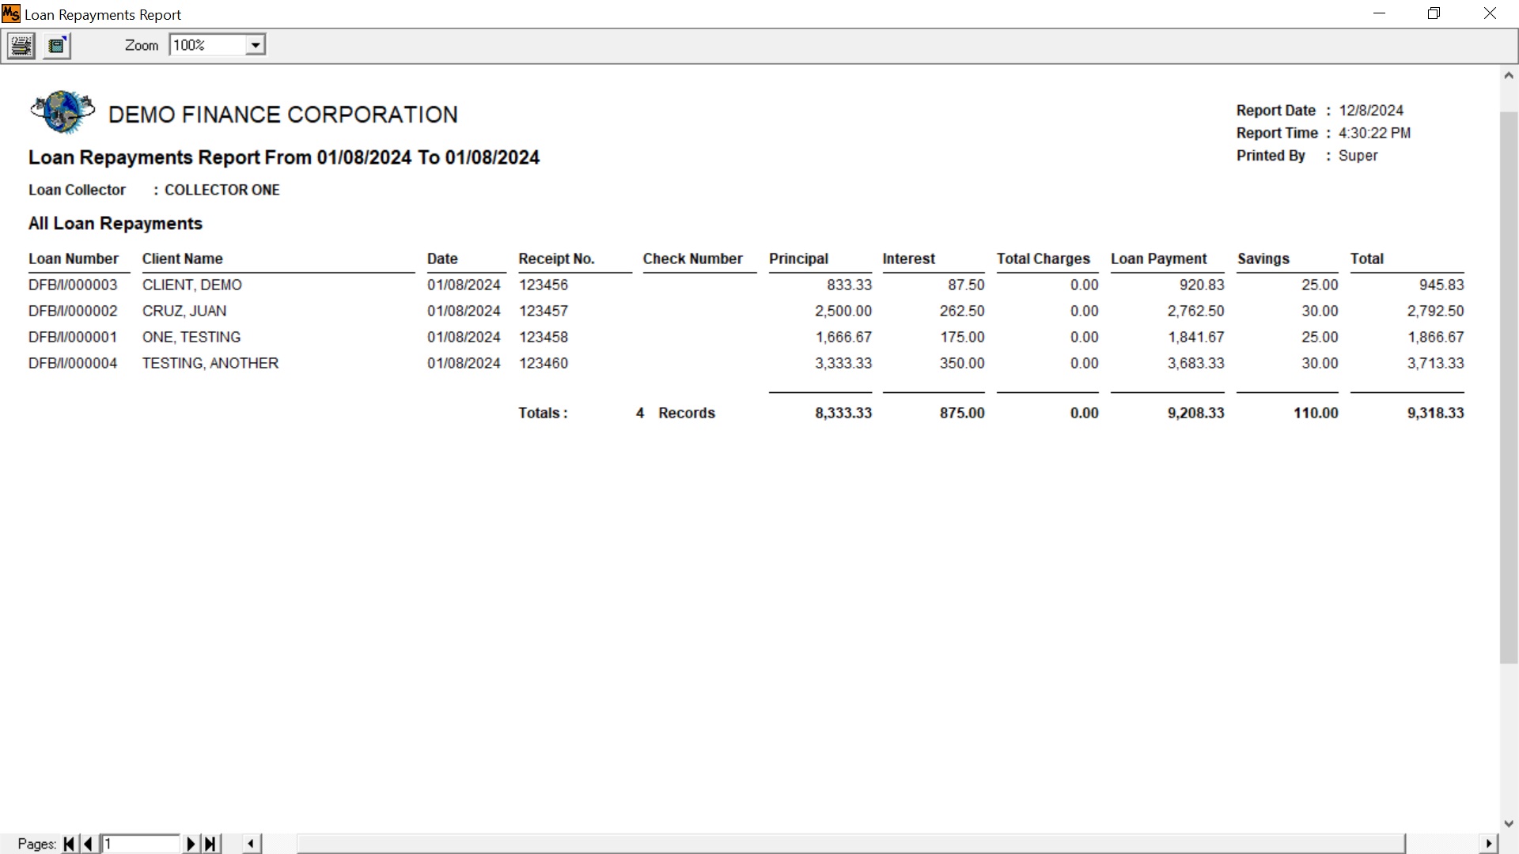The image size is (1519, 854).
Task: Go to the next page
Action: pyautogui.click(x=190, y=844)
